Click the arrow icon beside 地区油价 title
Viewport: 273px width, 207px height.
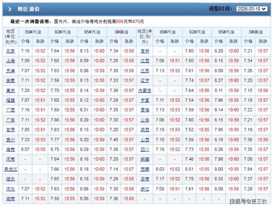(x=9, y=9)
